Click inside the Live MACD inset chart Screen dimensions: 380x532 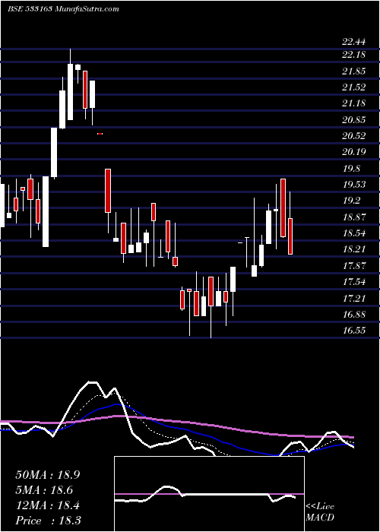(x=209, y=494)
